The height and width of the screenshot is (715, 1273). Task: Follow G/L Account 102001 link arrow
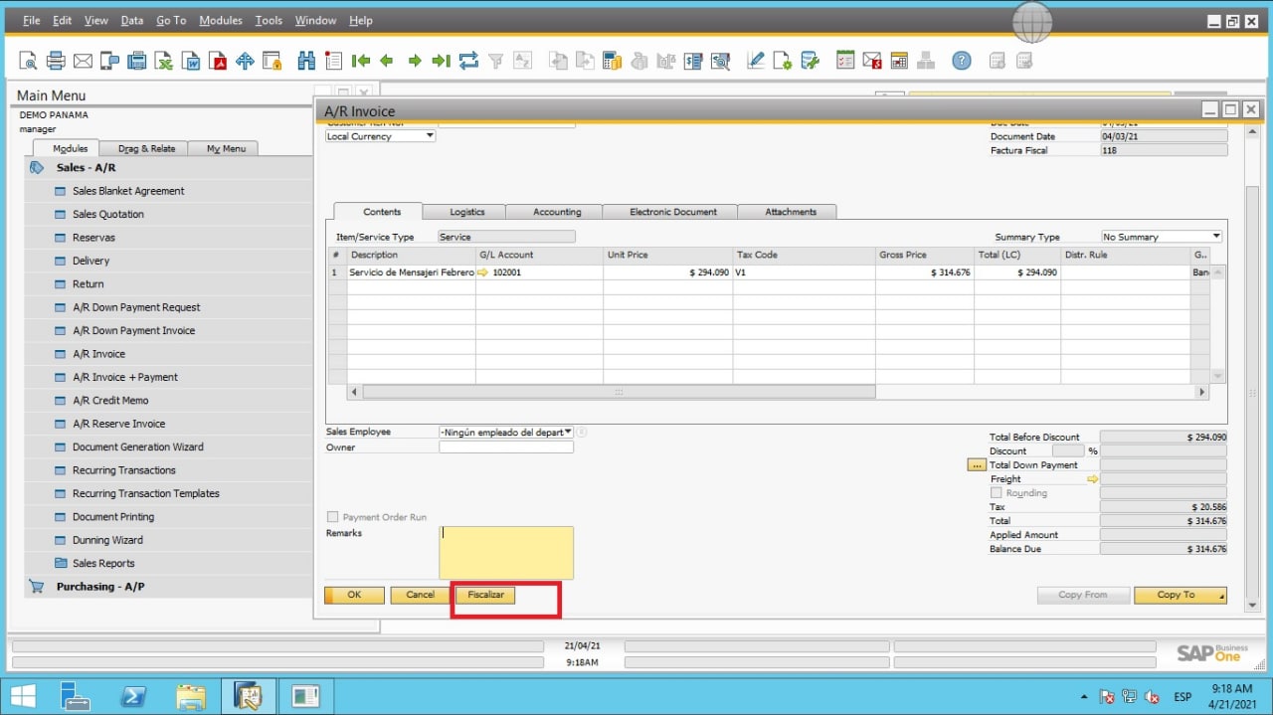point(483,272)
